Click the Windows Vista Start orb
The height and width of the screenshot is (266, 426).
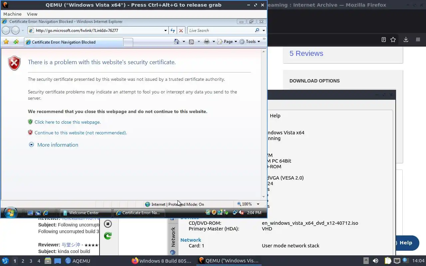(x=11, y=212)
